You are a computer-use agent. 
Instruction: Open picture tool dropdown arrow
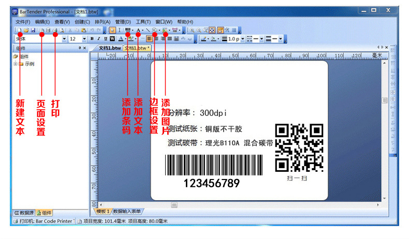169,31
